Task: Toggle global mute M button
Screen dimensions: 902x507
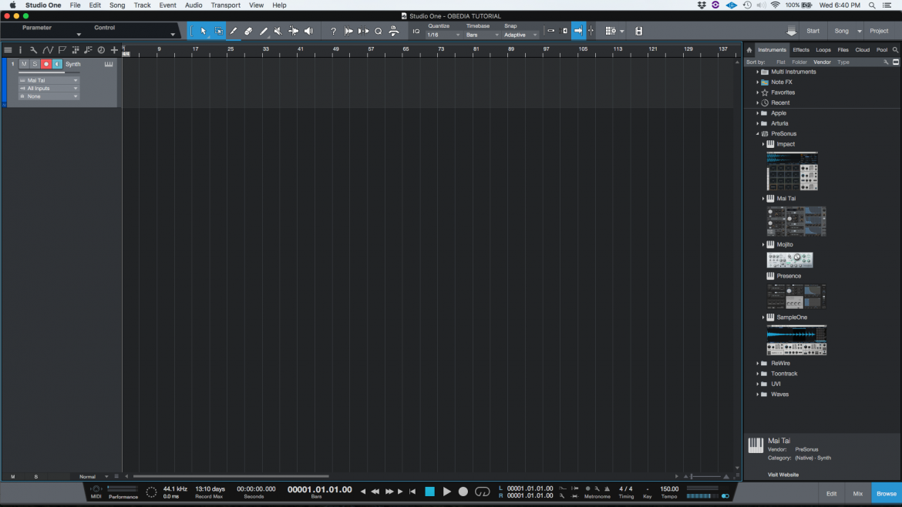Action: point(12,476)
